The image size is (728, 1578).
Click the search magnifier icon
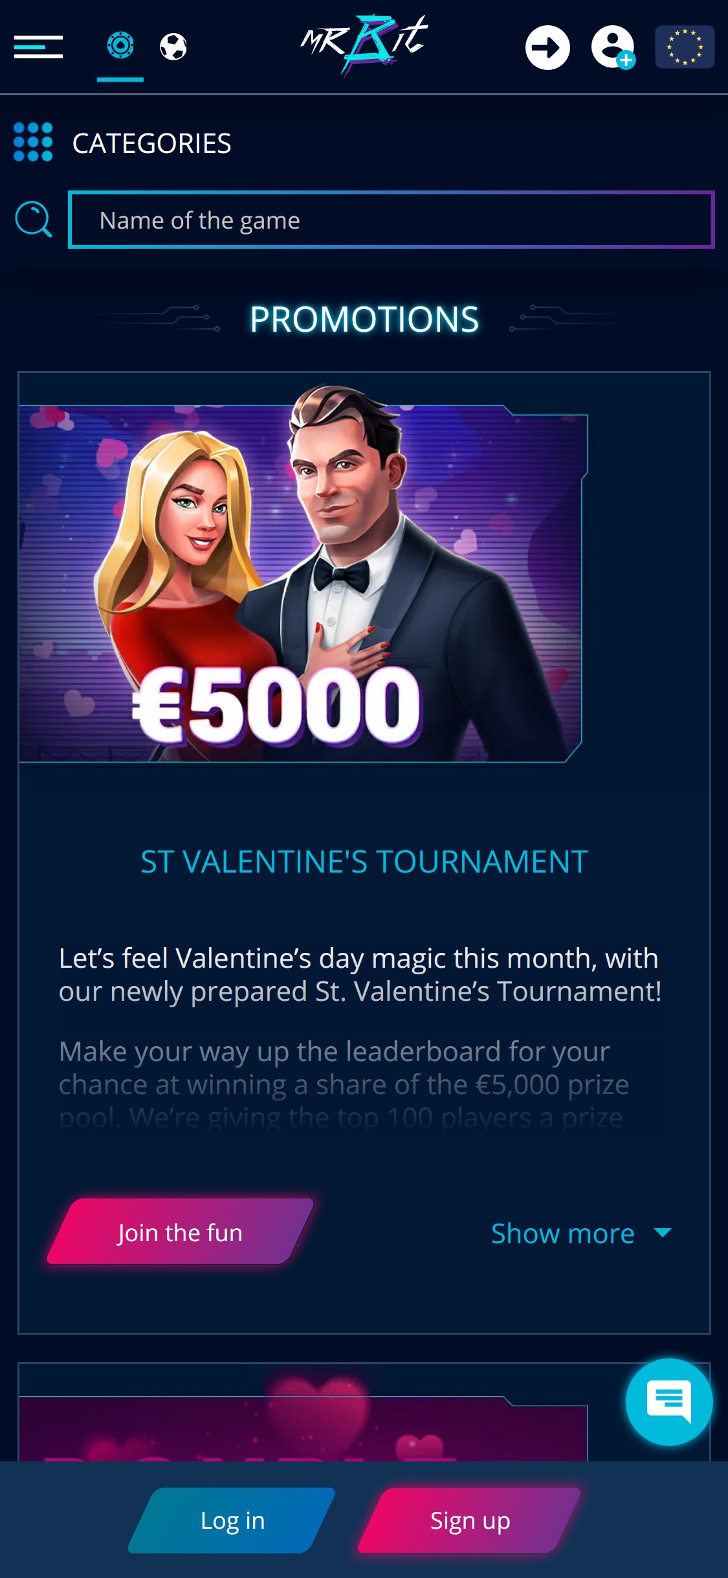[34, 220]
